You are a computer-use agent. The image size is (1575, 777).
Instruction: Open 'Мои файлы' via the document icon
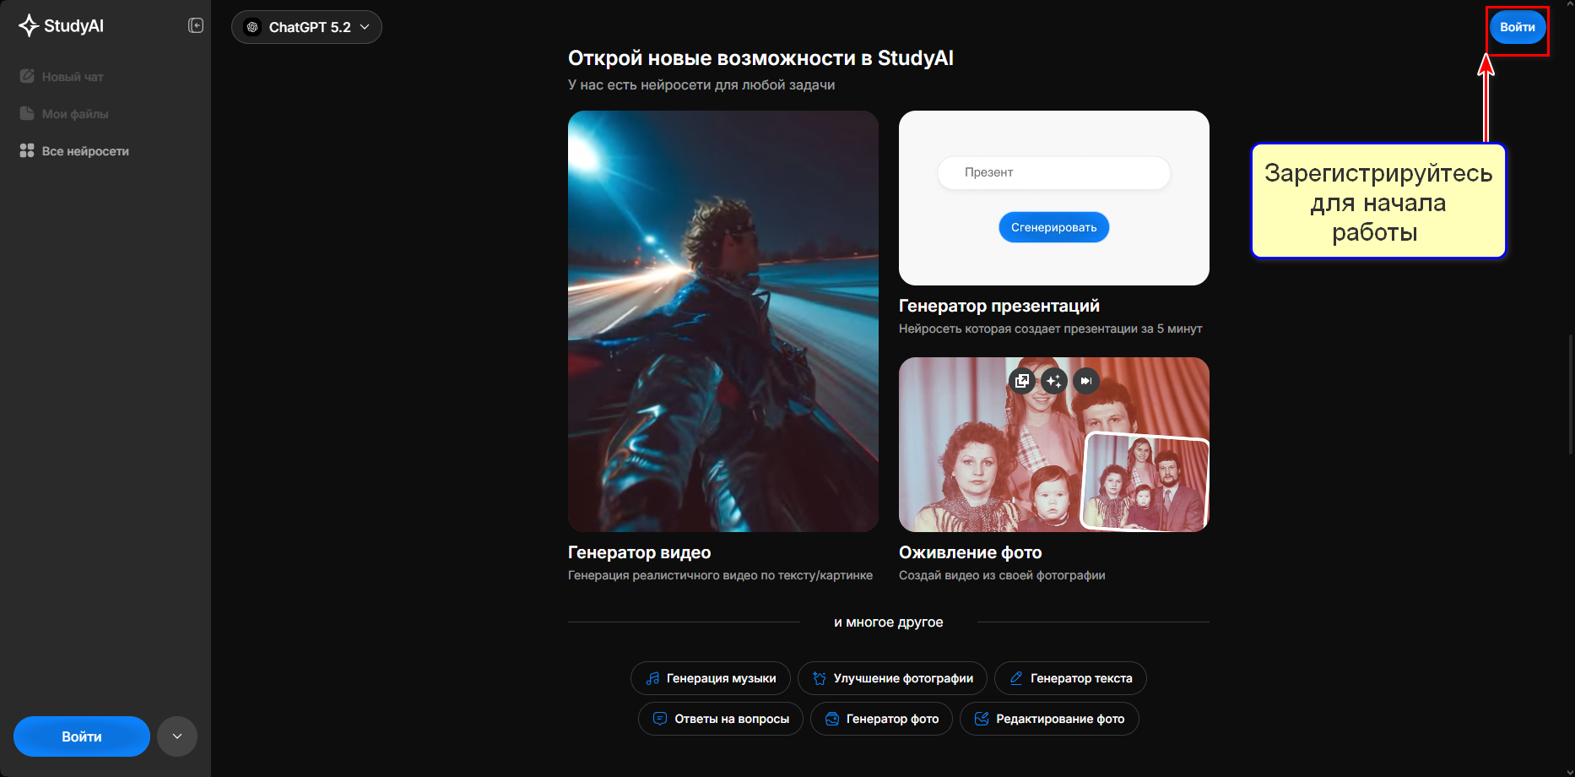pos(25,113)
